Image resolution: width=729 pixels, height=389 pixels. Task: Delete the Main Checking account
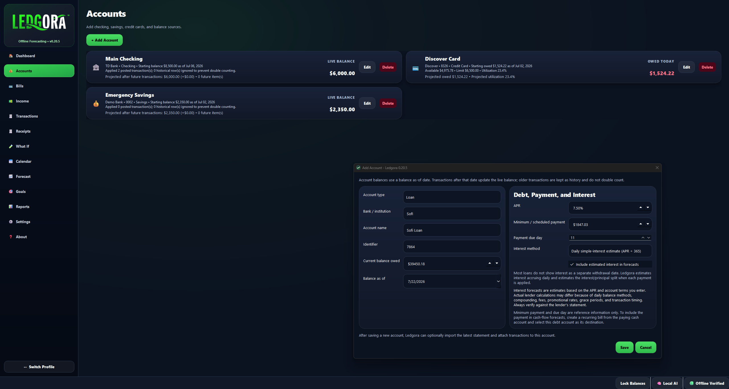pos(388,67)
